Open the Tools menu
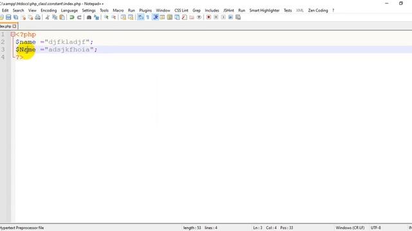 [104, 10]
